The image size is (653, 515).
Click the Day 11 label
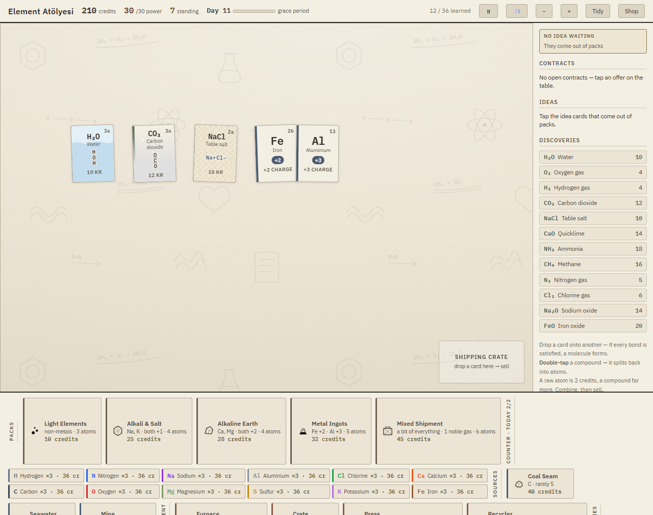pos(218,11)
